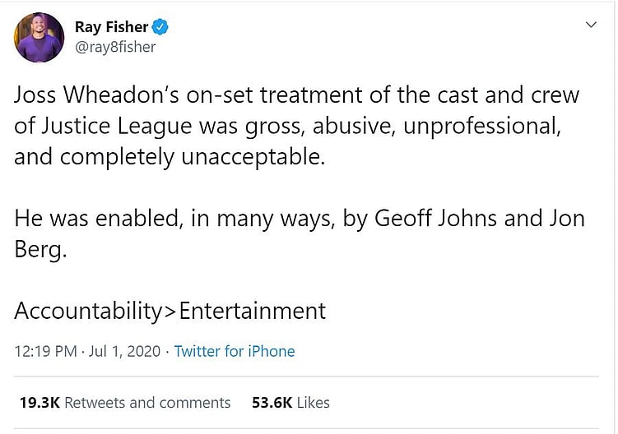Click the 12:19 PM timestamp
618x434 pixels.
click(x=44, y=351)
